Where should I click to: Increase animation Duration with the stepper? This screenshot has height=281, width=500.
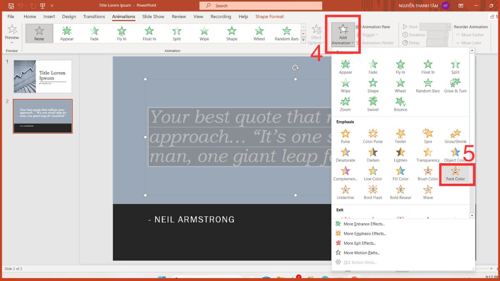coord(446,33)
